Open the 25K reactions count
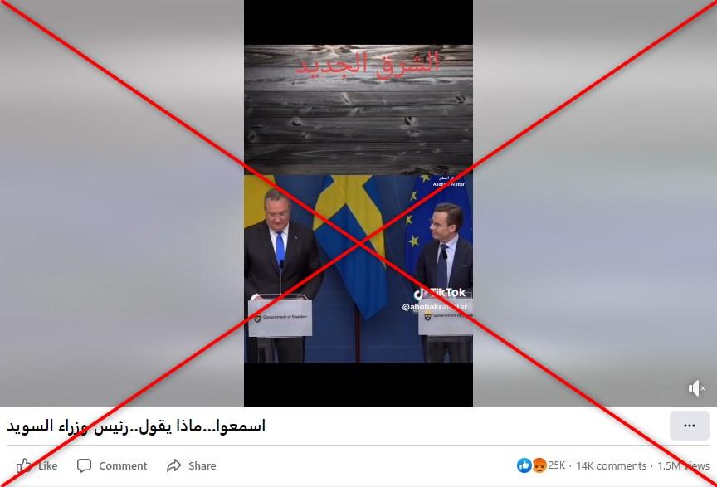The width and height of the screenshot is (717, 487). click(x=557, y=465)
